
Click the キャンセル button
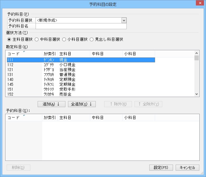pyautogui.click(x=187, y=168)
